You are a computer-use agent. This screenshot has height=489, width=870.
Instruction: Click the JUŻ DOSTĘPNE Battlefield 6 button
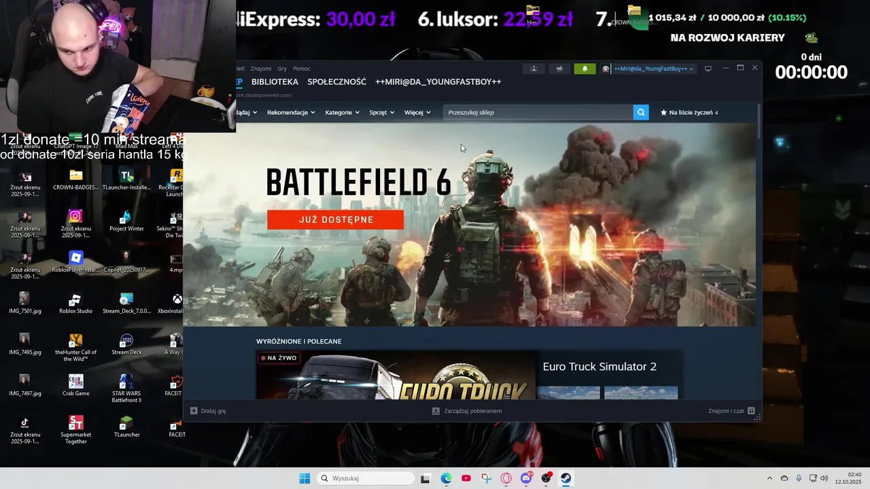[x=335, y=219]
